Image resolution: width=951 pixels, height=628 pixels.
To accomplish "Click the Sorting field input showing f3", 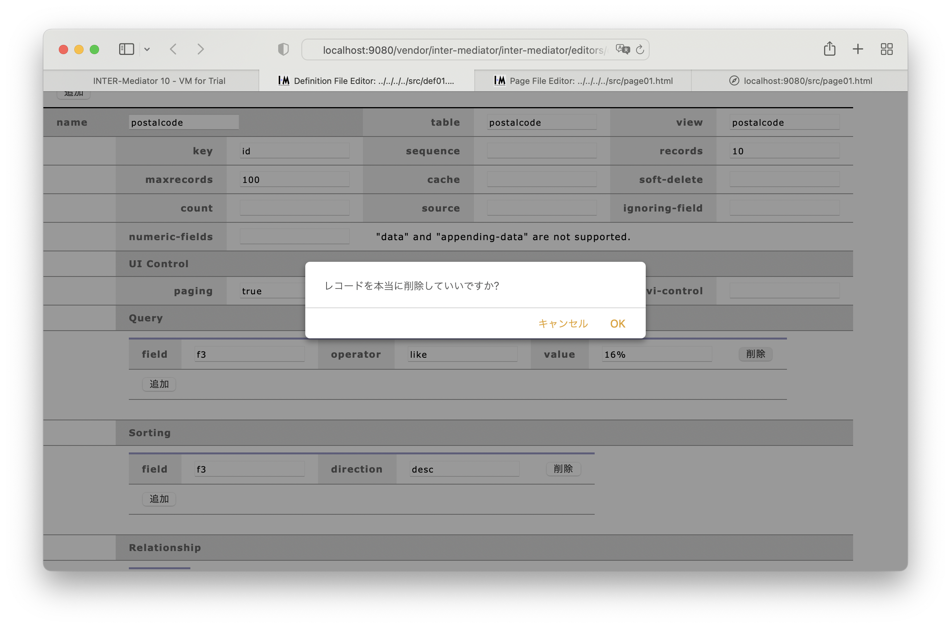I will [x=250, y=469].
